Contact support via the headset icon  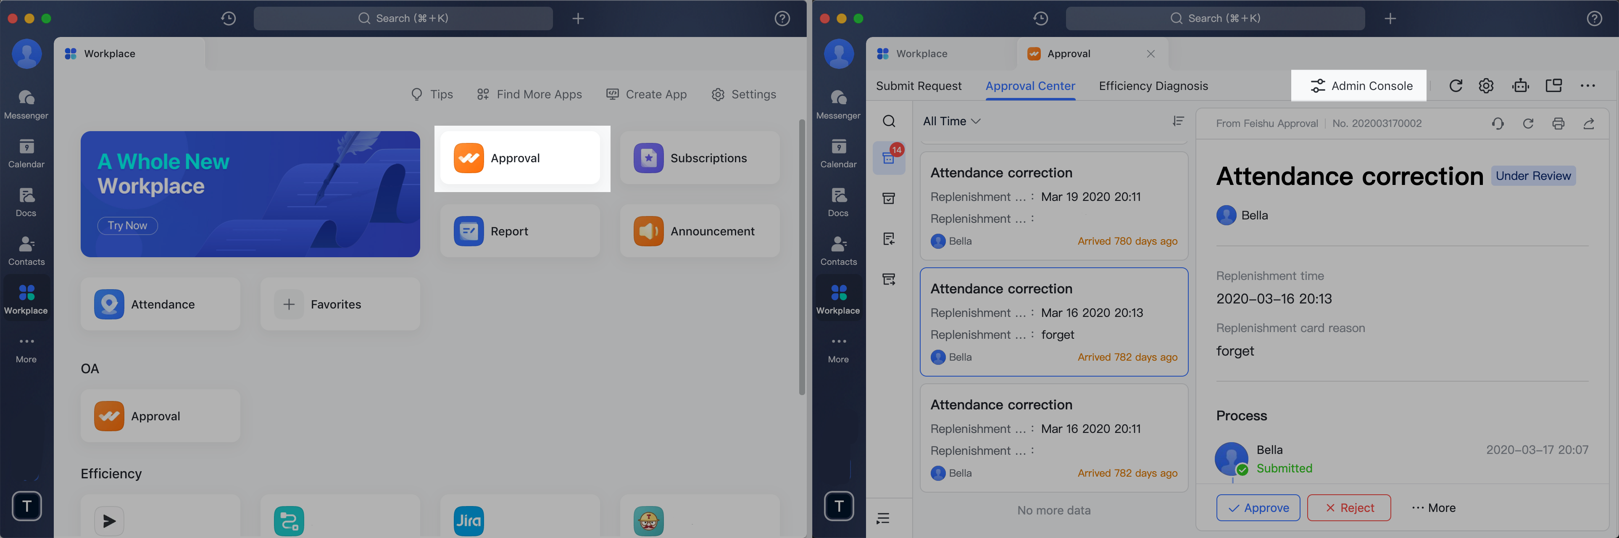1498,123
